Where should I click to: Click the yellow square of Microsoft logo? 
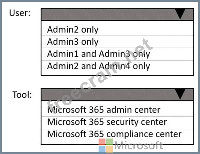point(109,149)
